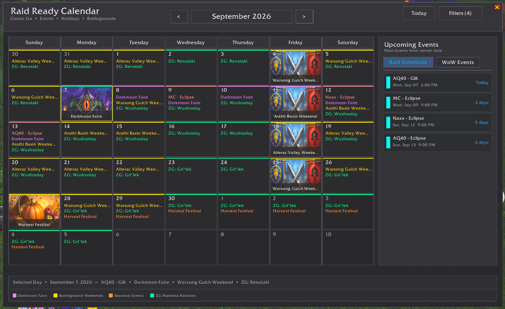Select ZG: Wushoolay on September 16
This screenshot has height=309, width=505.
(184, 133)
